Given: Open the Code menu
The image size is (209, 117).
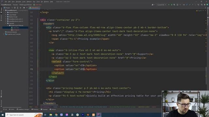Looking at the screenshot, I should (x=24, y=2).
